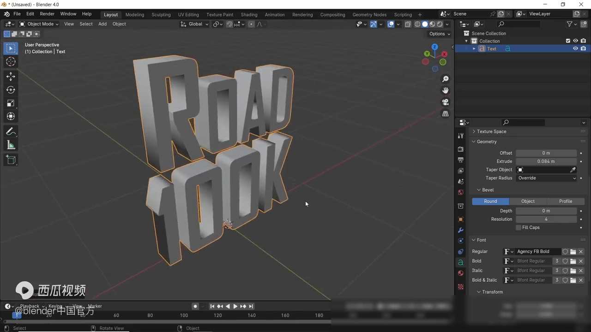Open the Modifiers wrench tab

point(460,230)
